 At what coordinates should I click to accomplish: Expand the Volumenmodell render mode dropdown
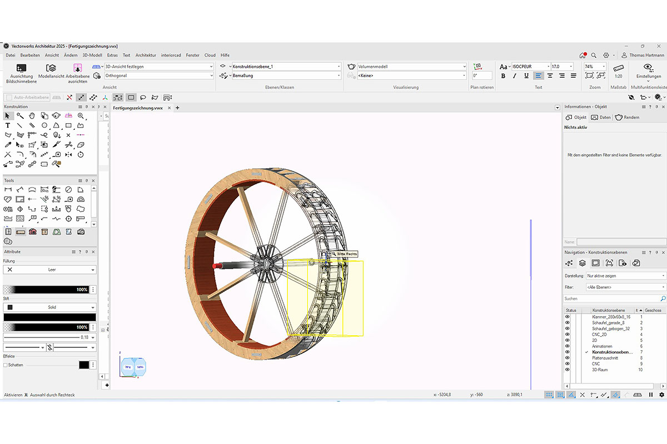click(x=411, y=67)
